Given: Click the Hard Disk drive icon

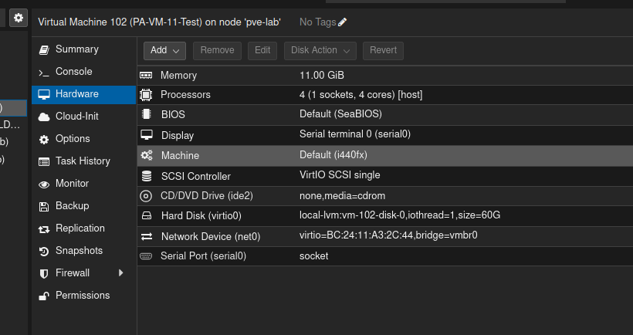Looking at the screenshot, I should coord(146,216).
